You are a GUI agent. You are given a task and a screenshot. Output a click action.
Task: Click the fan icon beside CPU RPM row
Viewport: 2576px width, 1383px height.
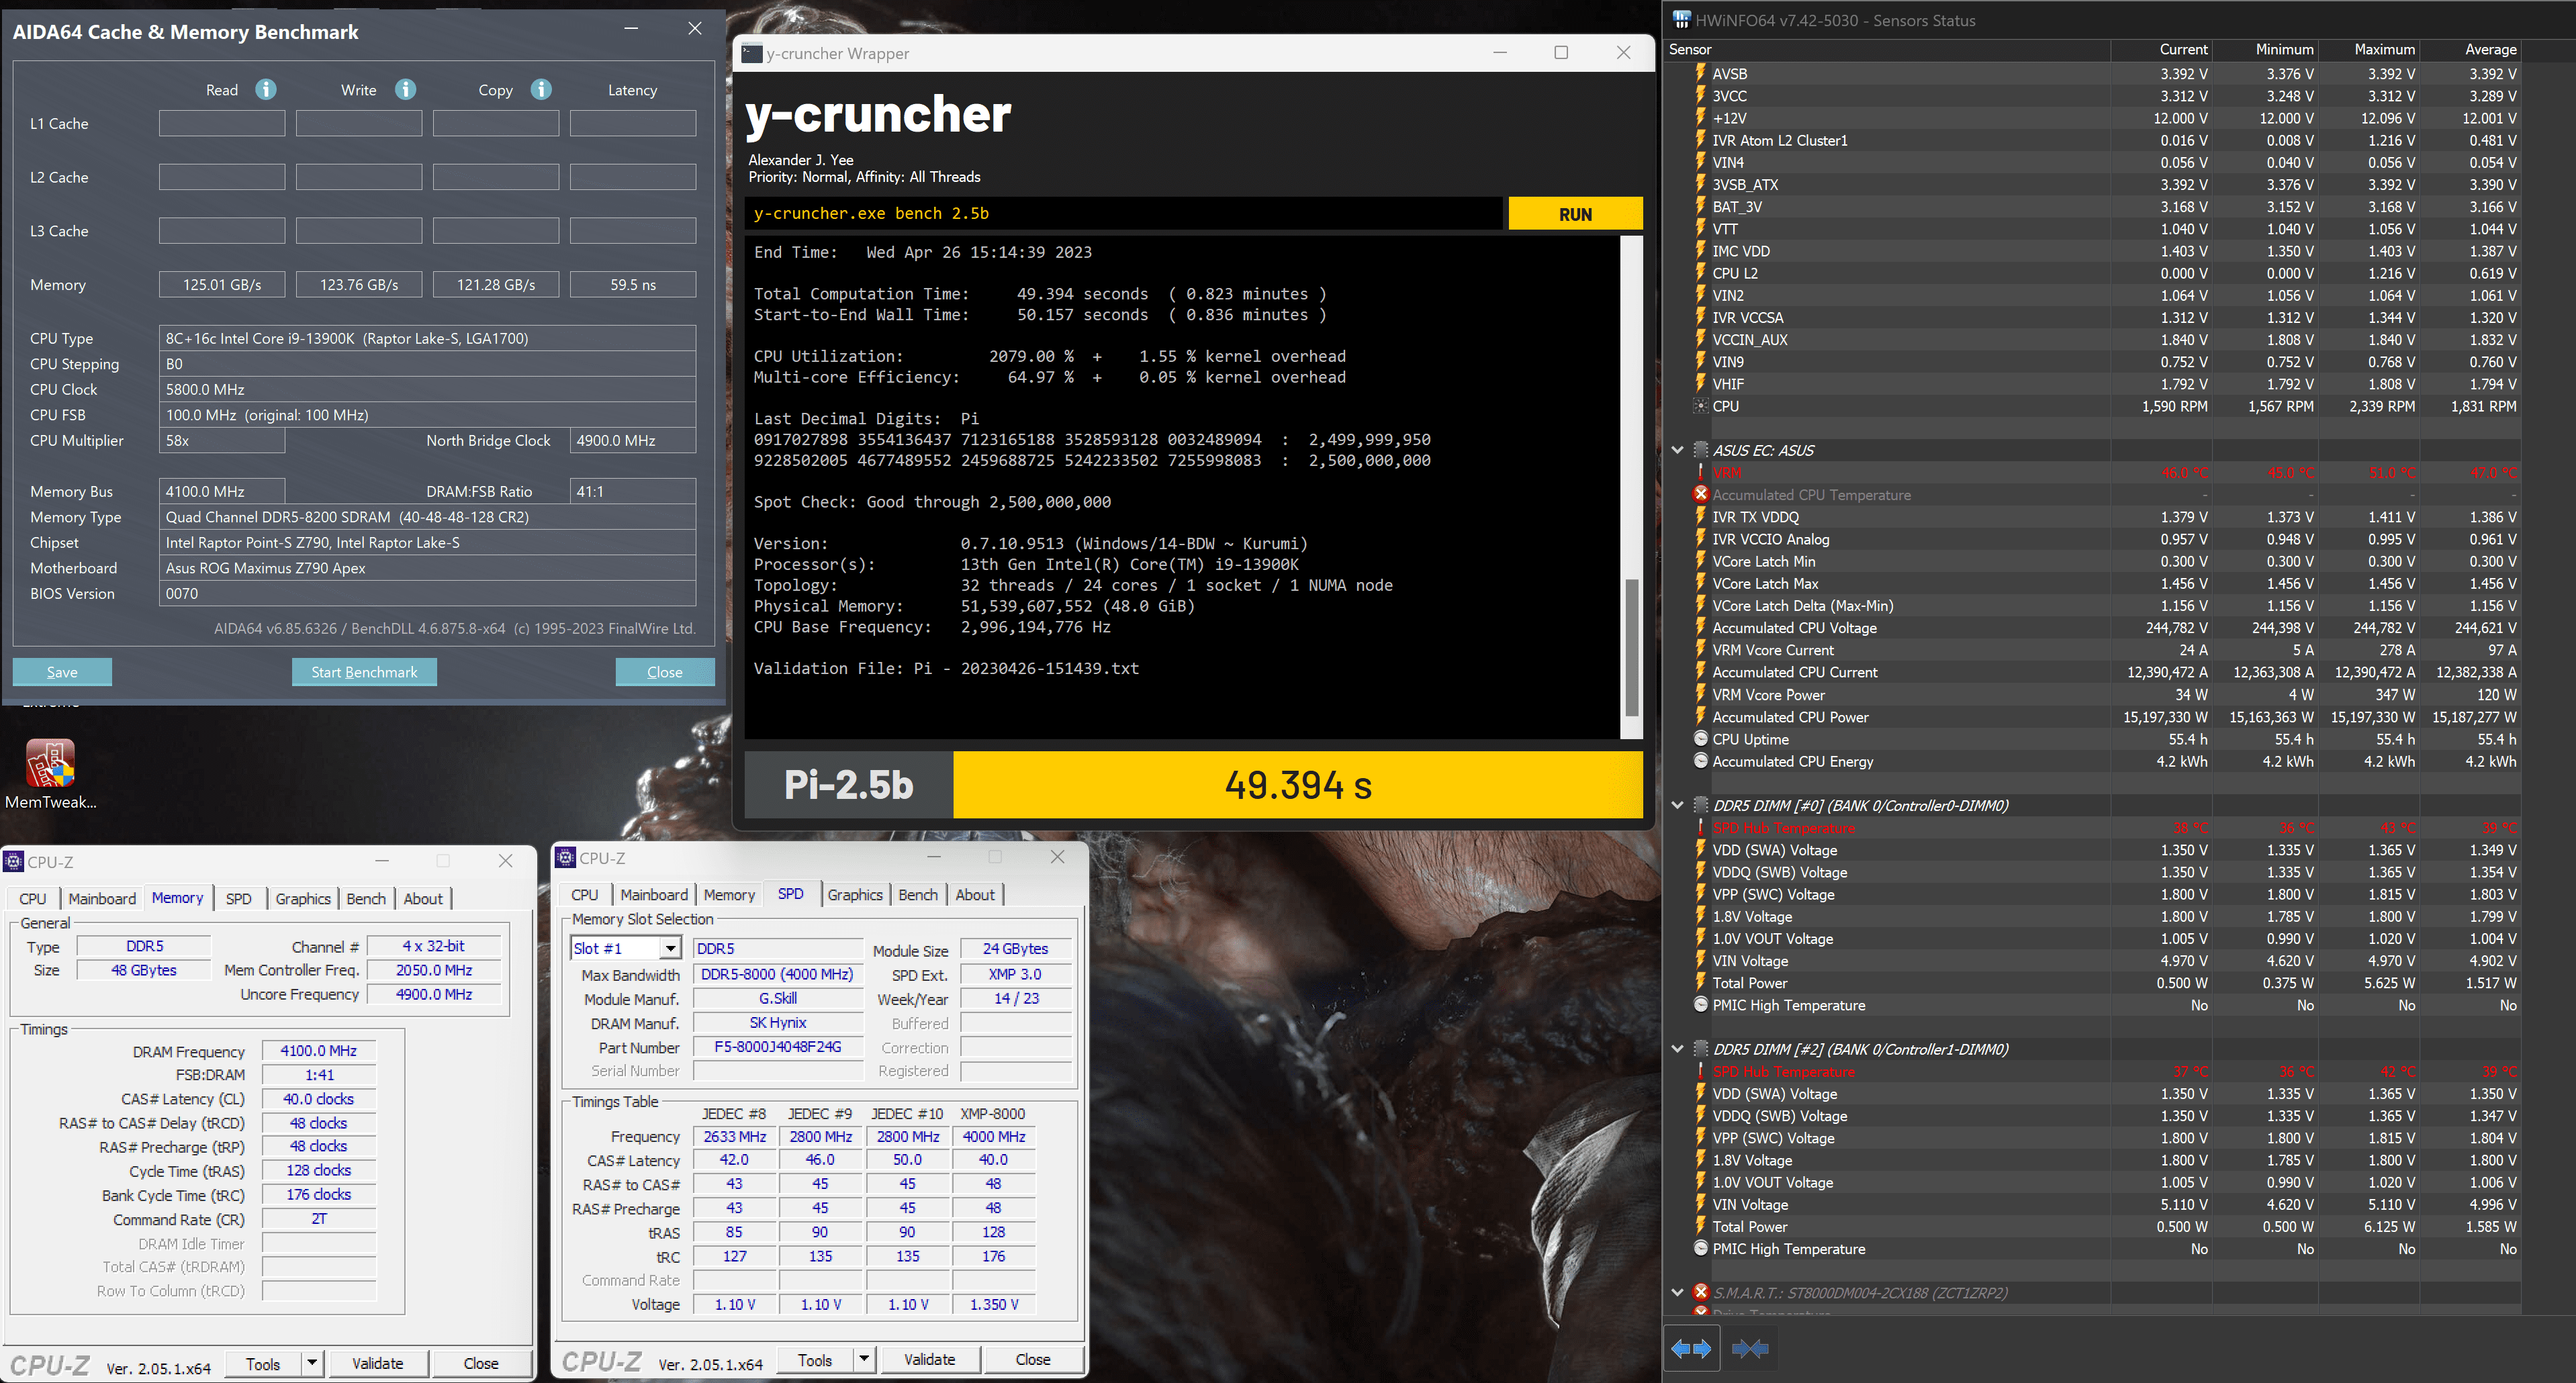[1700, 406]
